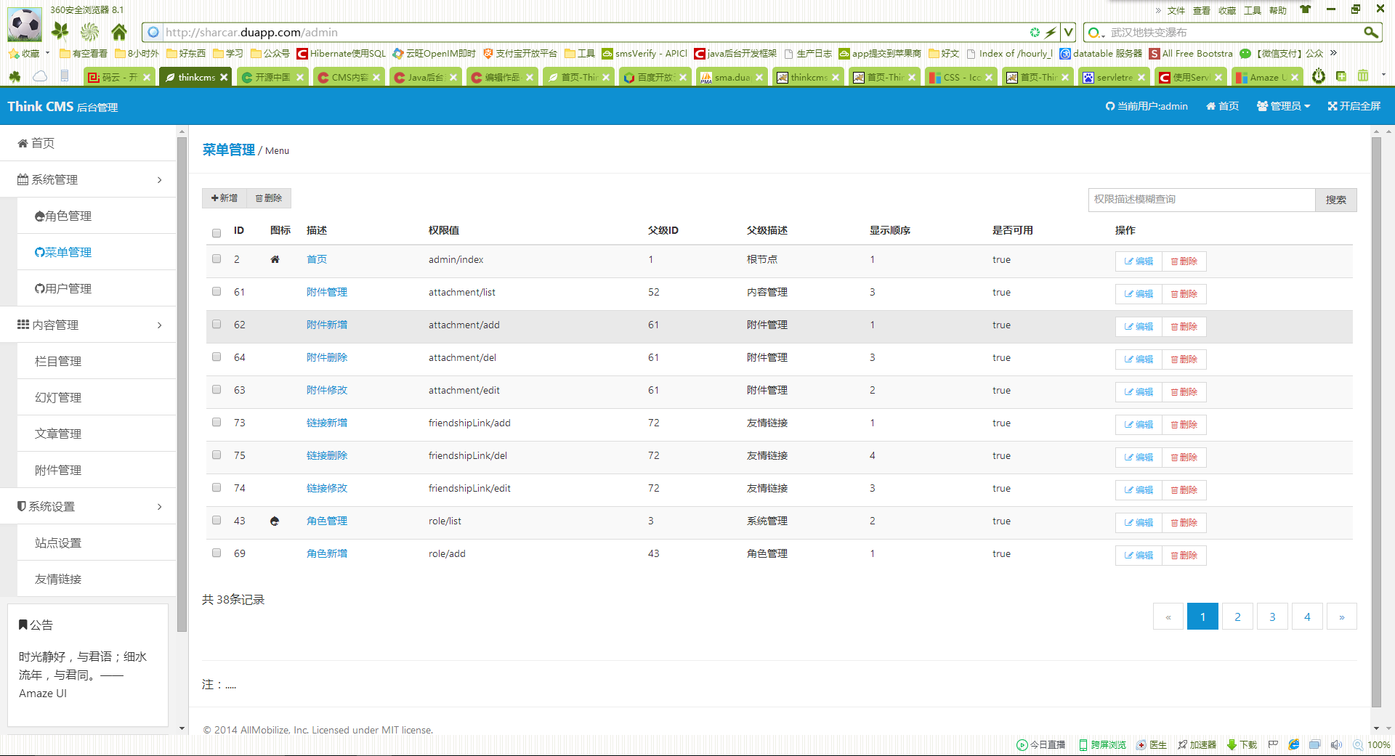The height and width of the screenshot is (756, 1395).
Task: Click 新增 add button
Action: [x=225, y=198]
